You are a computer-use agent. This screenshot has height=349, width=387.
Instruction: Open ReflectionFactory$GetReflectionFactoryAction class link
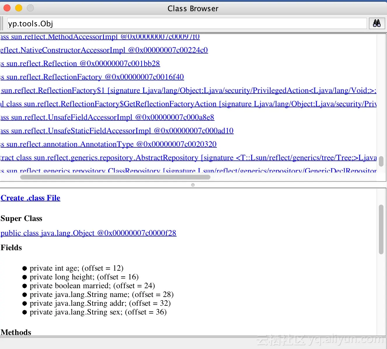(x=189, y=104)
